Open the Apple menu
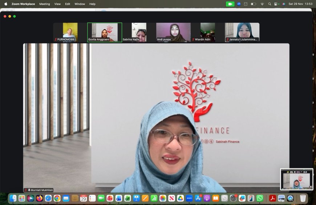This screenshot has width=316, height=205. [x=6, y=4]
